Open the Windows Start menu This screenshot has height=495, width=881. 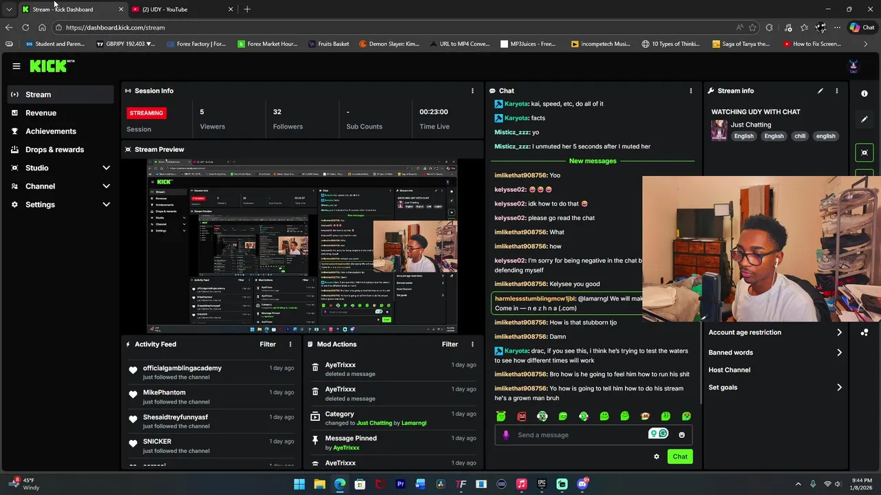tap(299, 484)
